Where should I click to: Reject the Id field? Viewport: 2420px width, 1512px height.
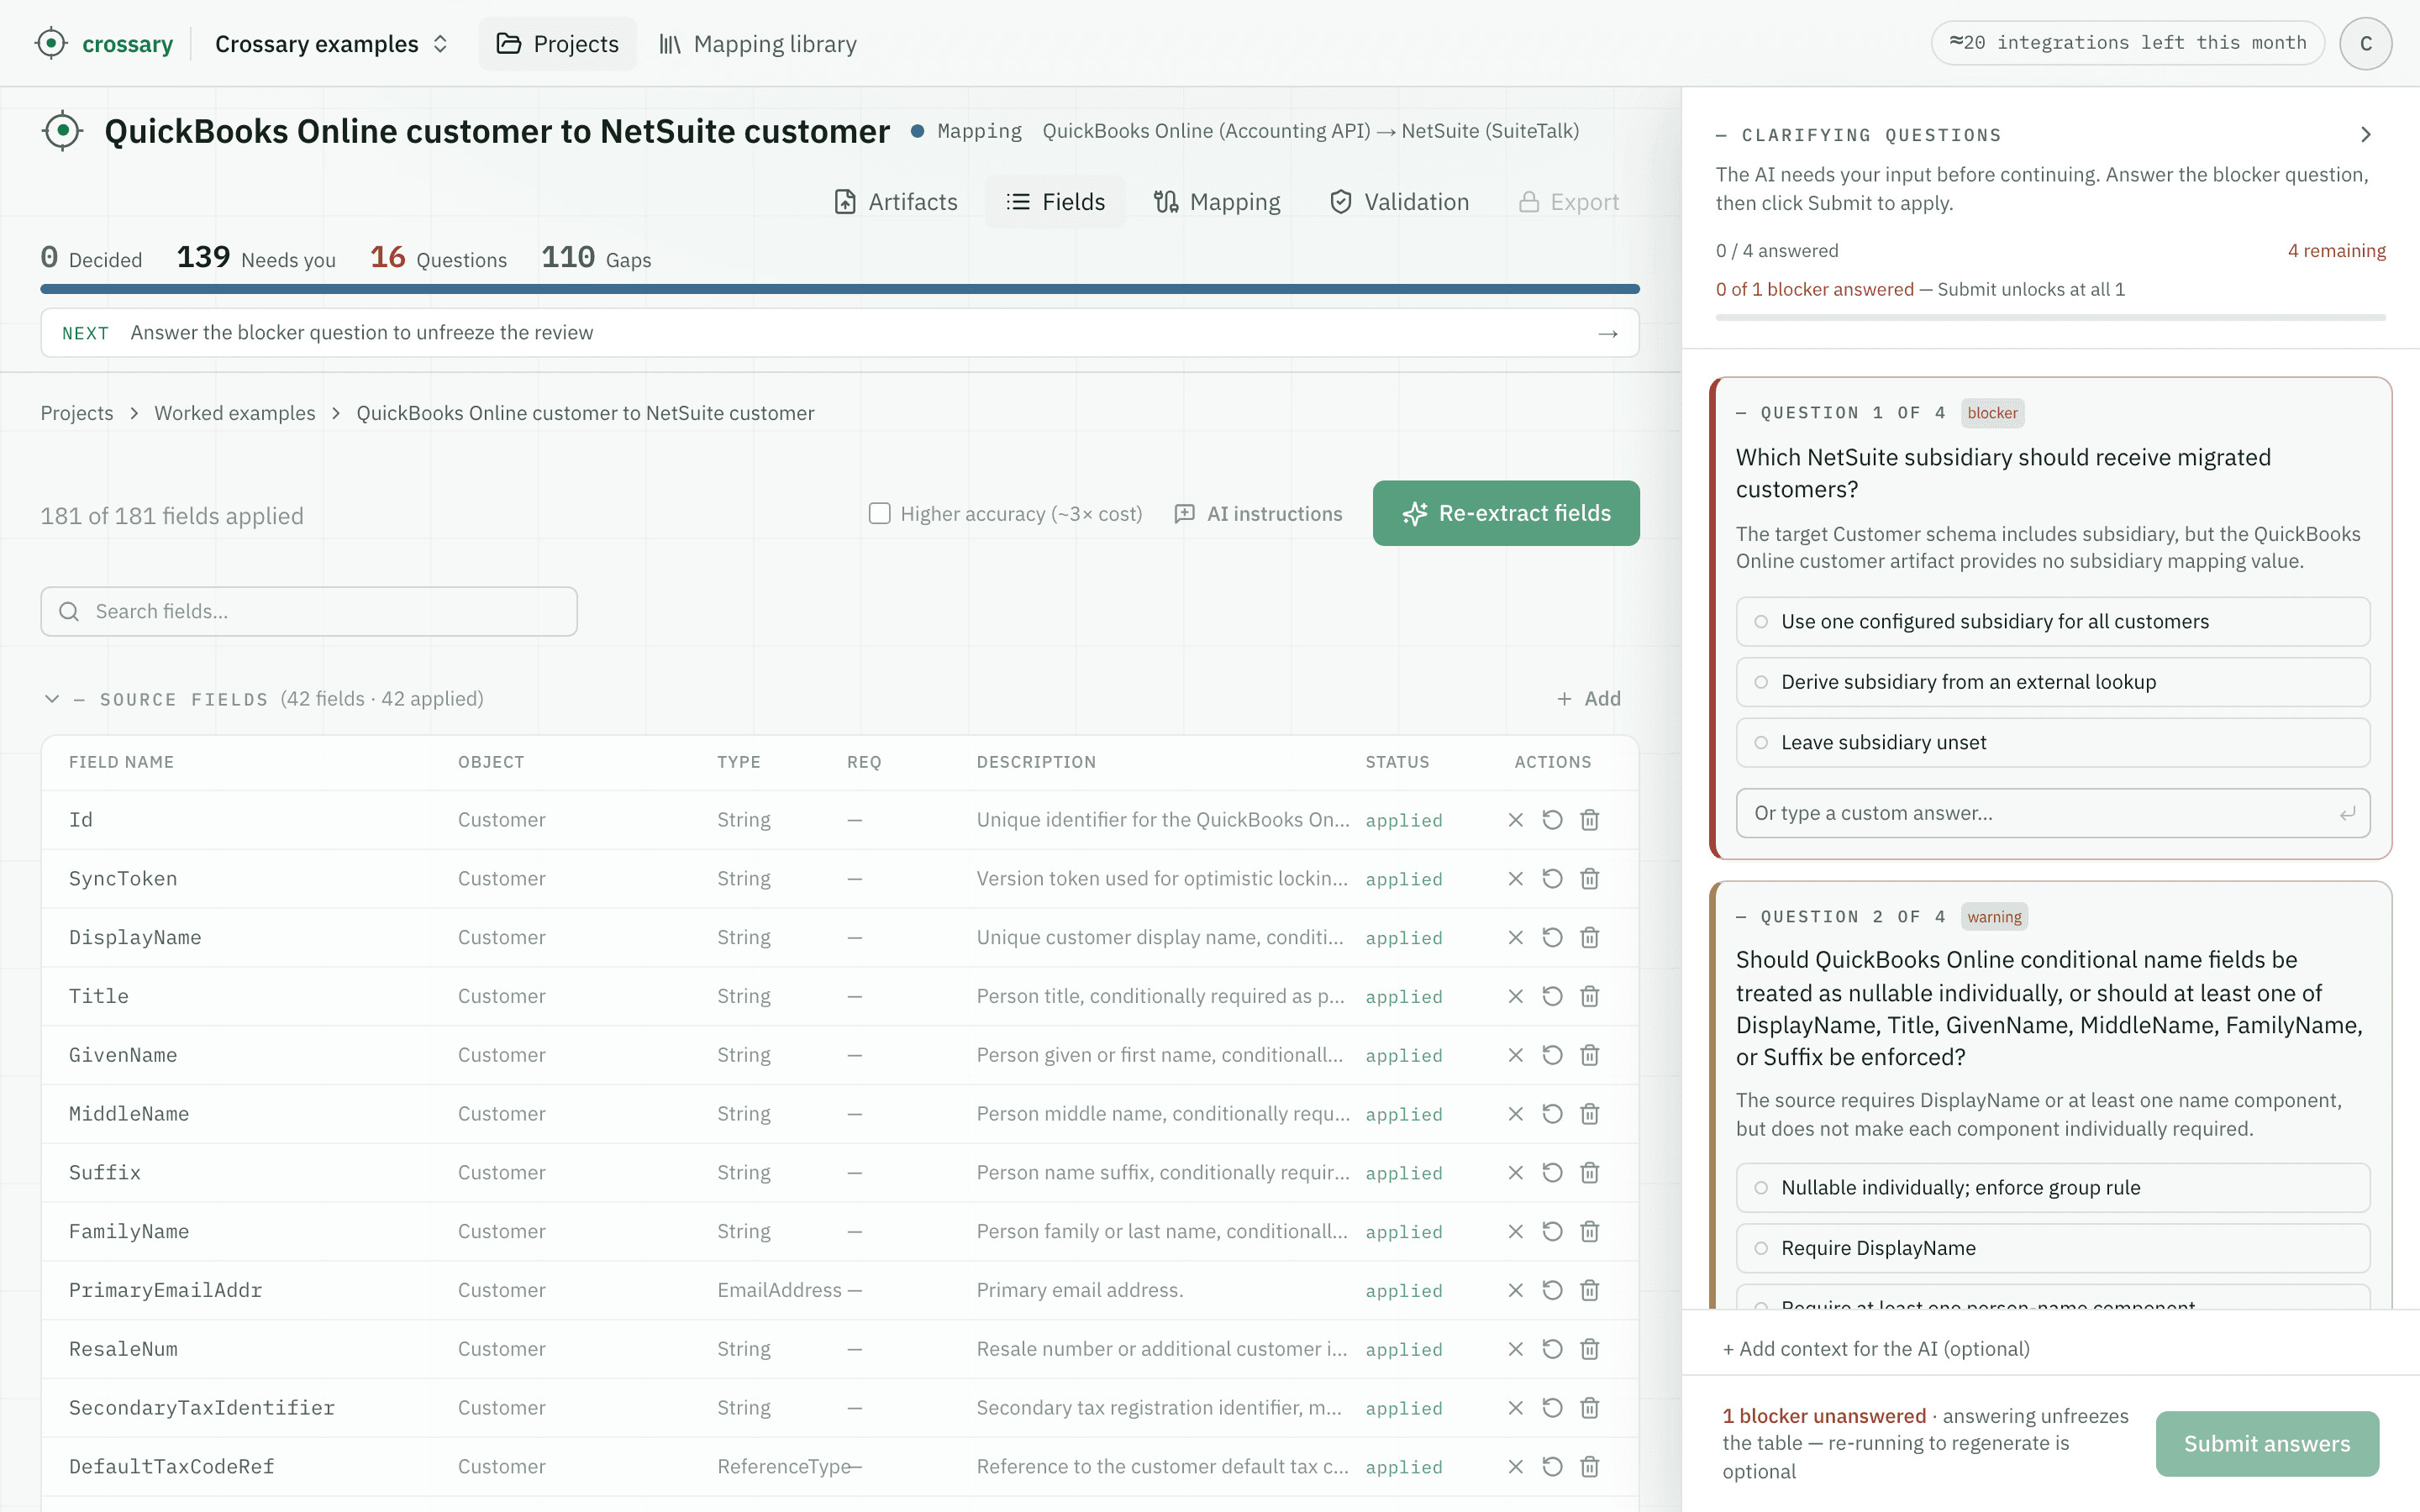pyautogui.click(x=1515, y=820)
